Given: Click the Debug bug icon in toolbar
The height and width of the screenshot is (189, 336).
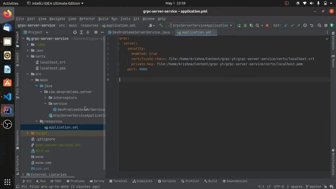Looking at the screenshot, I should point(245,26).
